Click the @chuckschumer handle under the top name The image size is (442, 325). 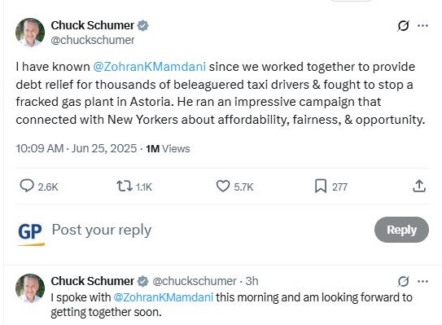tap(93, 40)
